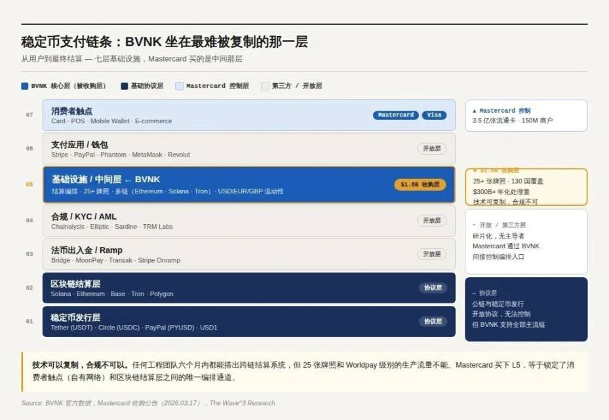Click the Source citation line at the bottom
The height and width of the screenshot is (420, 609).
point(148,403)
